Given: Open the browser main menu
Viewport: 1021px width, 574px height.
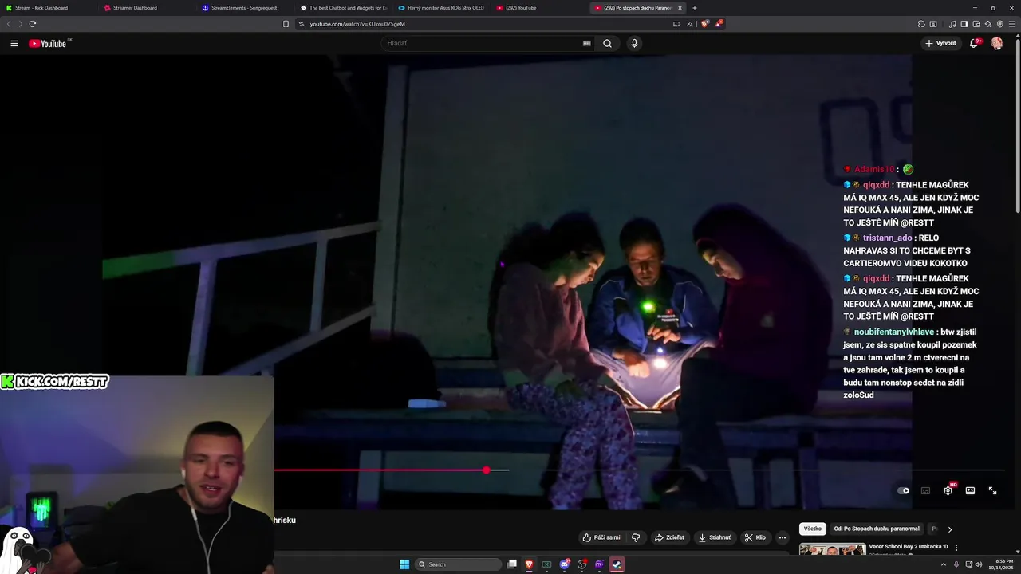Looking at the screenshot, I should [x=1012, y=24].
